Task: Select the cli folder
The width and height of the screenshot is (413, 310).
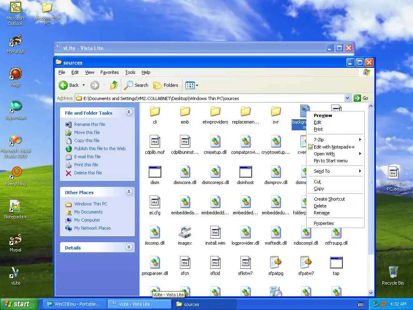Action: point(155,115)
